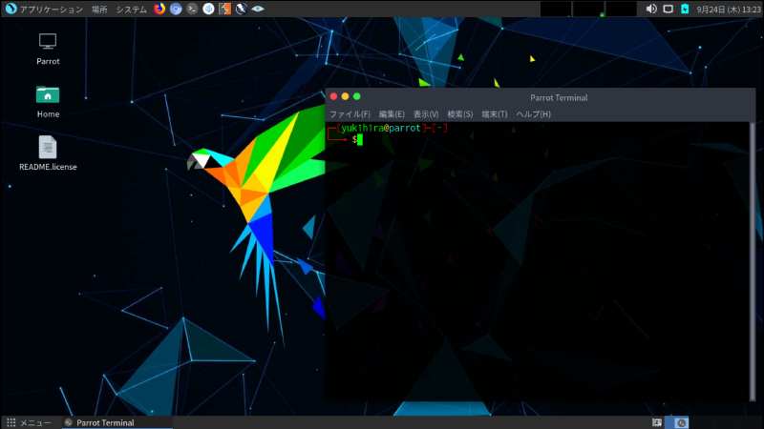Open 端末(T) menu in Parrot Terminal
Viewport: 764px width, 429px height.
pos(495,114)
